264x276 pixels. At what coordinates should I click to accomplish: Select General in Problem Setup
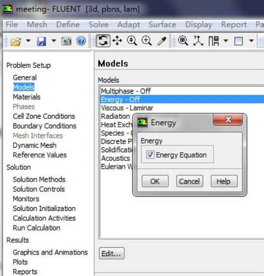pos(25,77)
